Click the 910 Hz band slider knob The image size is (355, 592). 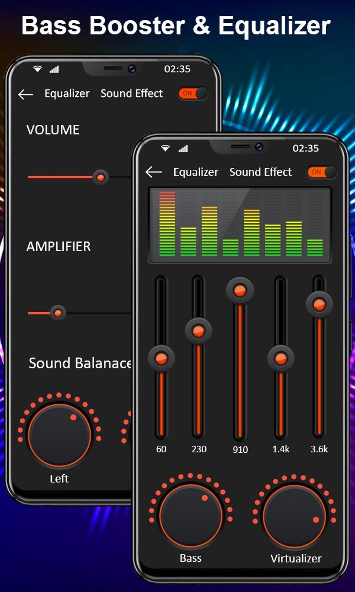240,290
